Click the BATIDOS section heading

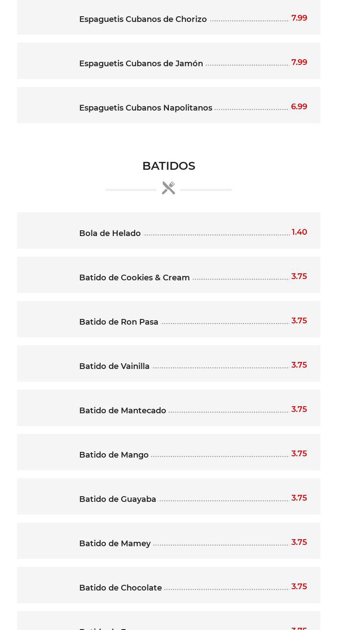168,166
